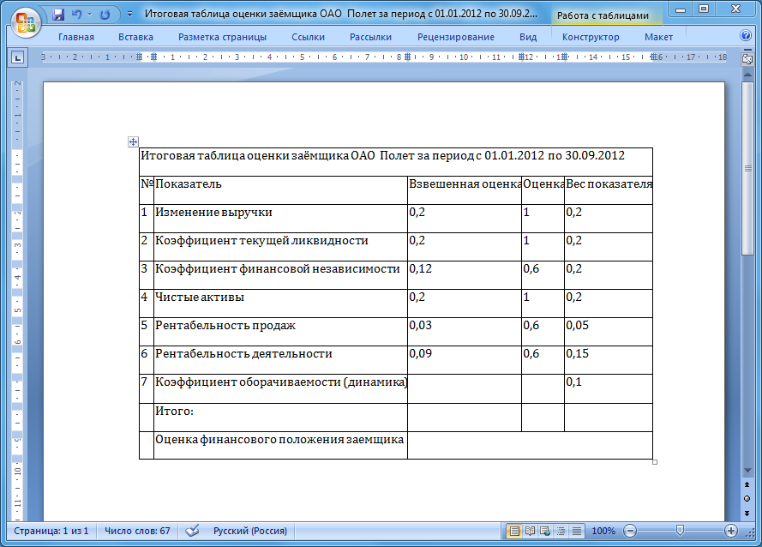Open the Макет table tab

pyautogui.click(x=658, y=37)
